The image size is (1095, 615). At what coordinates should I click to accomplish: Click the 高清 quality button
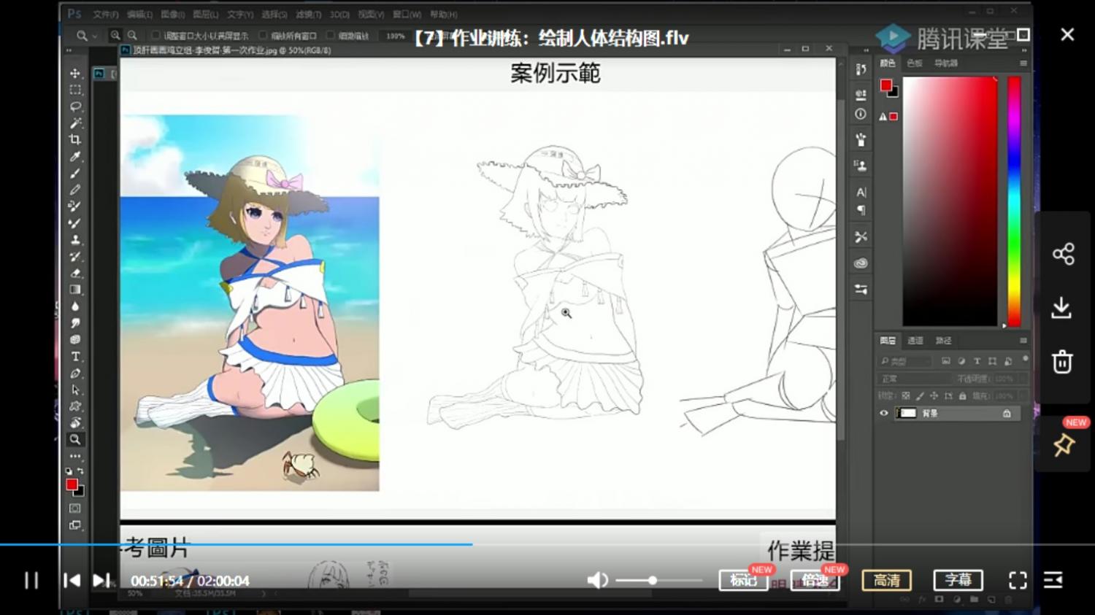(x=887, y=580)
